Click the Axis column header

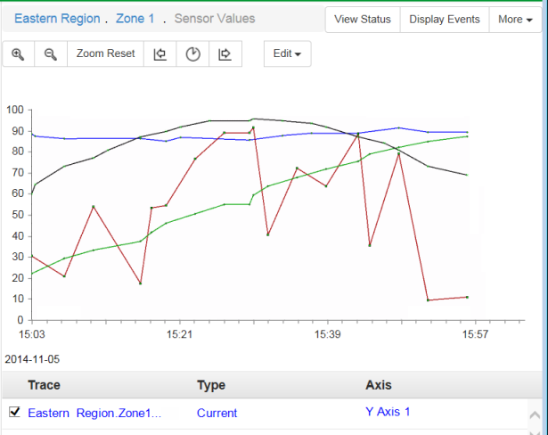coord(379,385)
